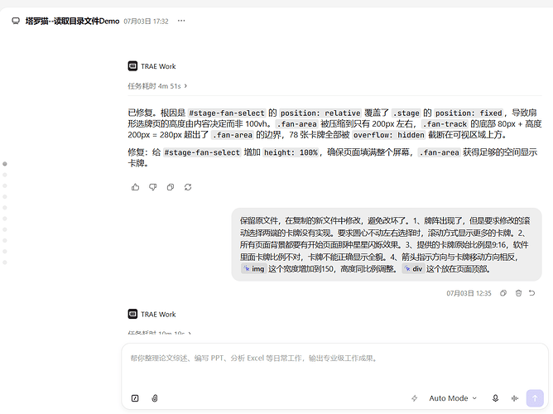This screenshot has height=414, width=553.
Task: Attach a file with the paperclip icon
Action: [x=155, y=398]
